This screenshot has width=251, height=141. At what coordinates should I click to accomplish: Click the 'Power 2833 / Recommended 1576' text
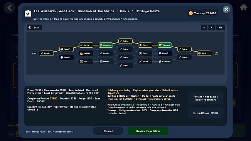point(46,90)
